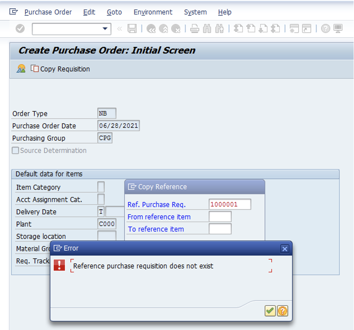Image resolution: width=354 pixels, height=330 pixels.
Task: Click the Default data for items header
Action: [x=49, y=174]
